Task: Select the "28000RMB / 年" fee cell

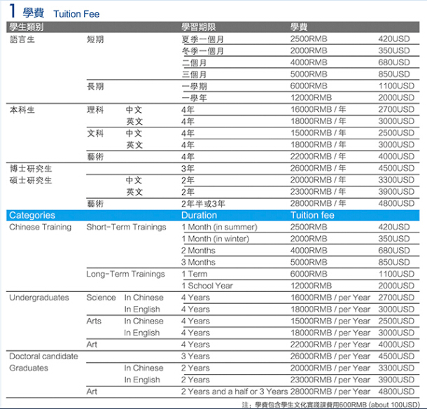Action: click(x=318, y=204)
